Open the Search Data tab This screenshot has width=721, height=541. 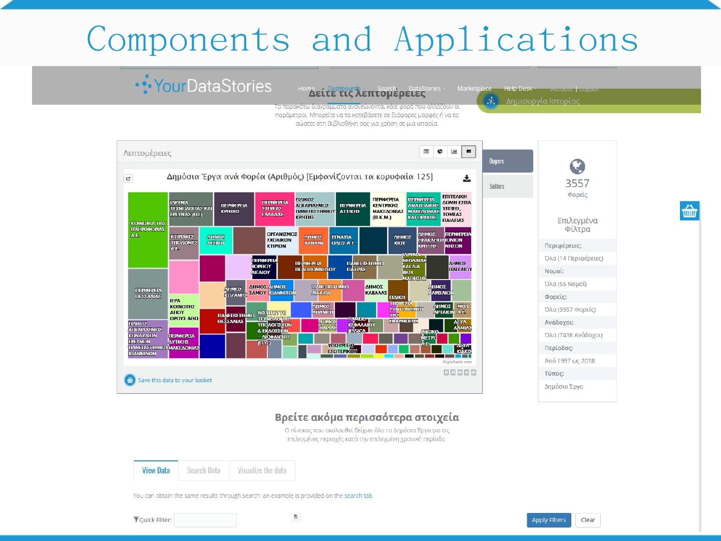(203, 470)
